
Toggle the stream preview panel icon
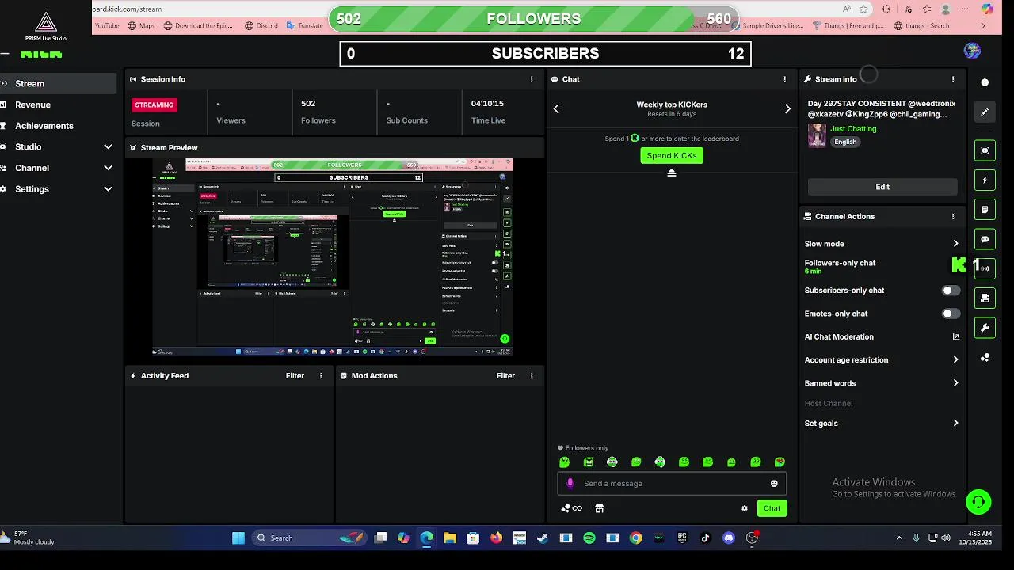tap(985, 150)
